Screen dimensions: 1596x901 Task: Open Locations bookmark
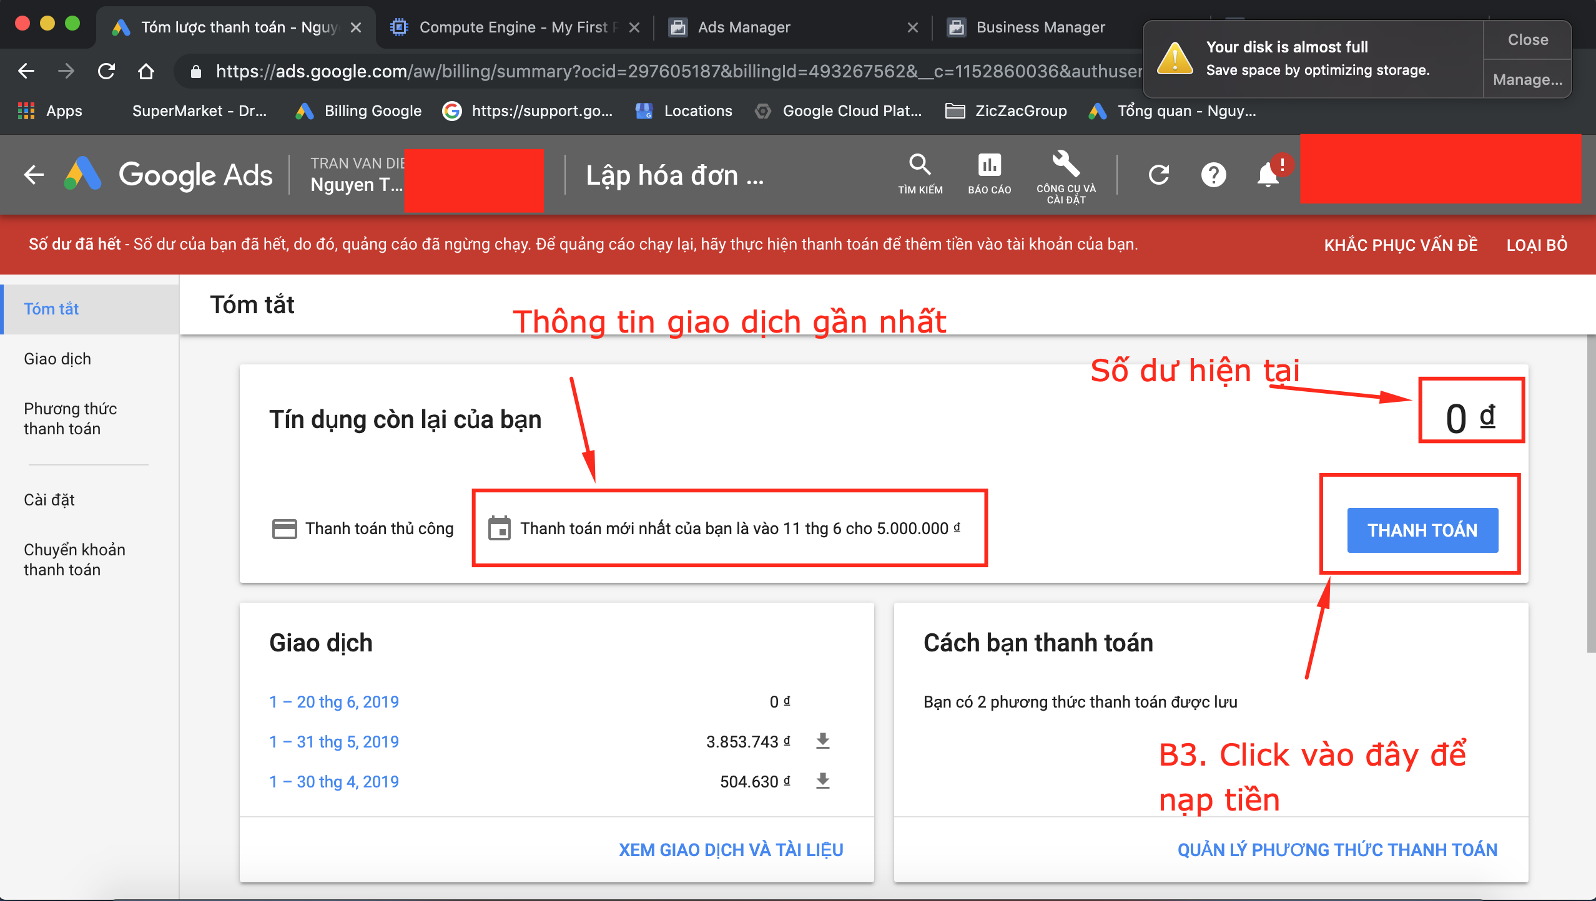tap(684, 111)
